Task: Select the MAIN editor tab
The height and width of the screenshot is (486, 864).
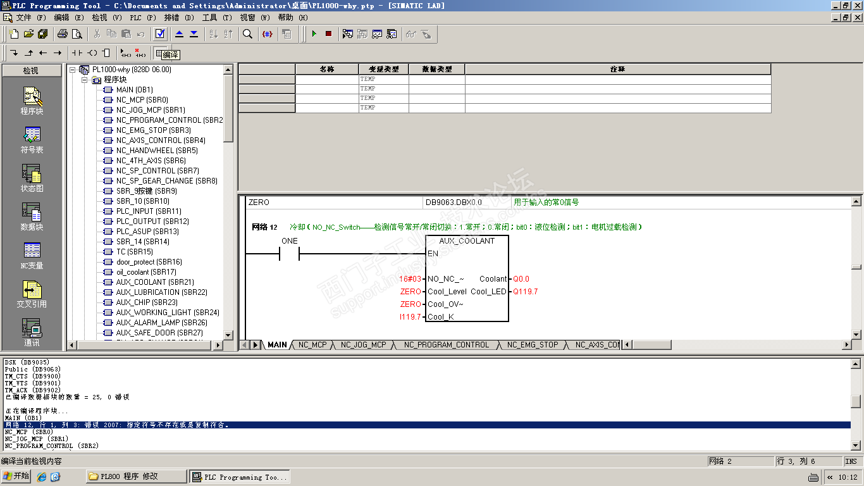Action: 277,345
